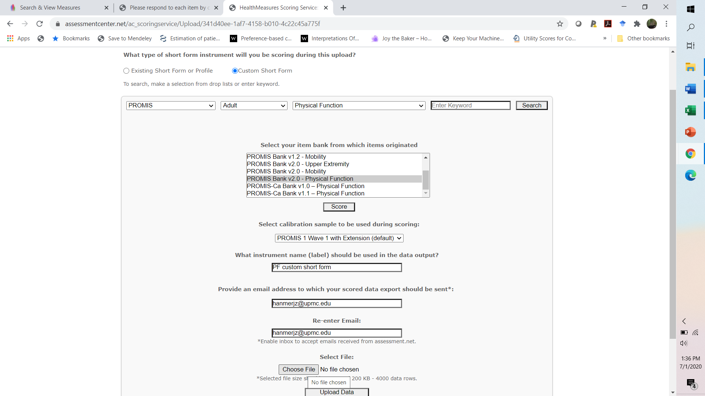Image resolution: width=705 pixels, height=396 pixels.
Task: Select Existing Short Form radio button
Action: [126, 71]
